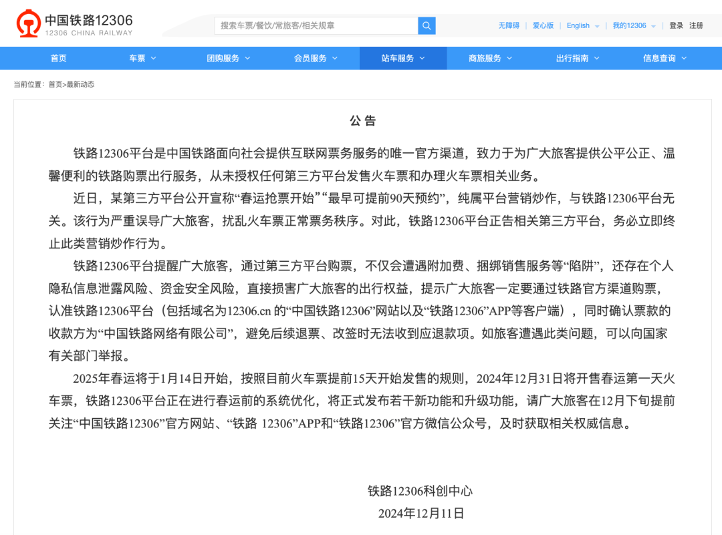The image size is (722, 535).
Task: Expand the English dropdown arrow
Action: point(597,26)
